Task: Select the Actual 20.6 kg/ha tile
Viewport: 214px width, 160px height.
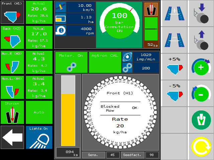Action: tap(39, 12)
